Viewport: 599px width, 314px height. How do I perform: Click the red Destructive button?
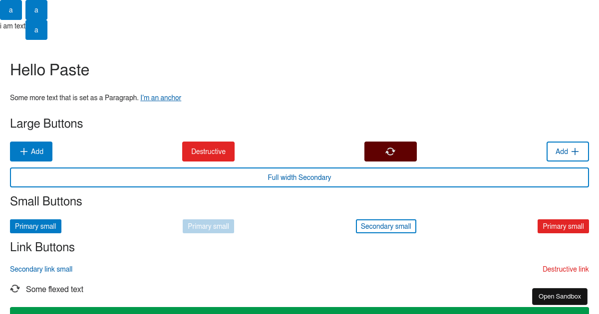208,152
